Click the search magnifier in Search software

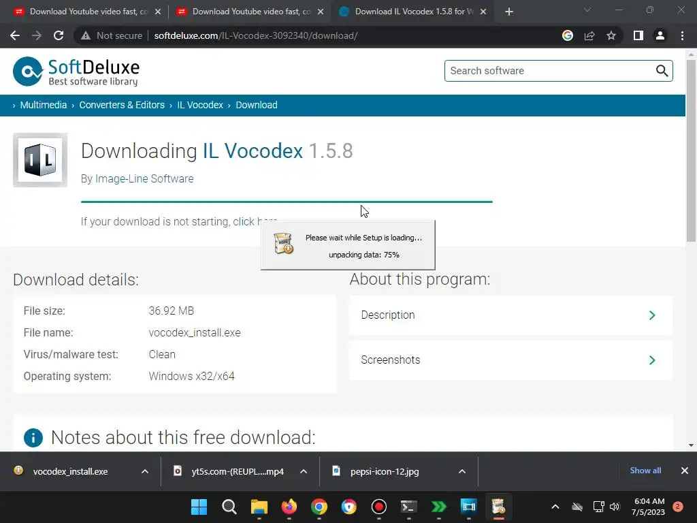[662, 71]
